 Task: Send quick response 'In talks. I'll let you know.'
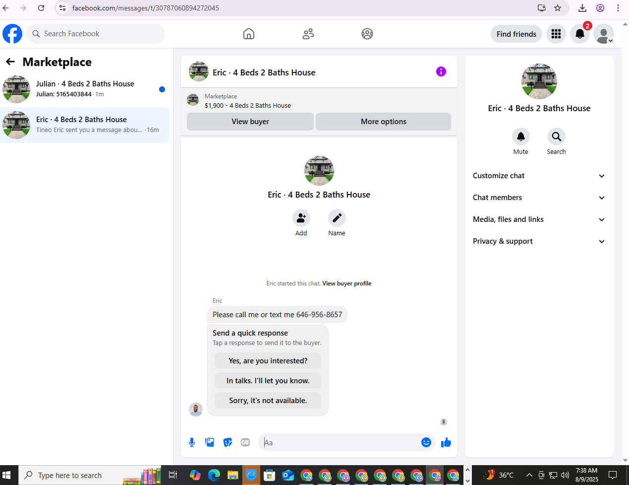pyautogui.click(x=268, y=381)
